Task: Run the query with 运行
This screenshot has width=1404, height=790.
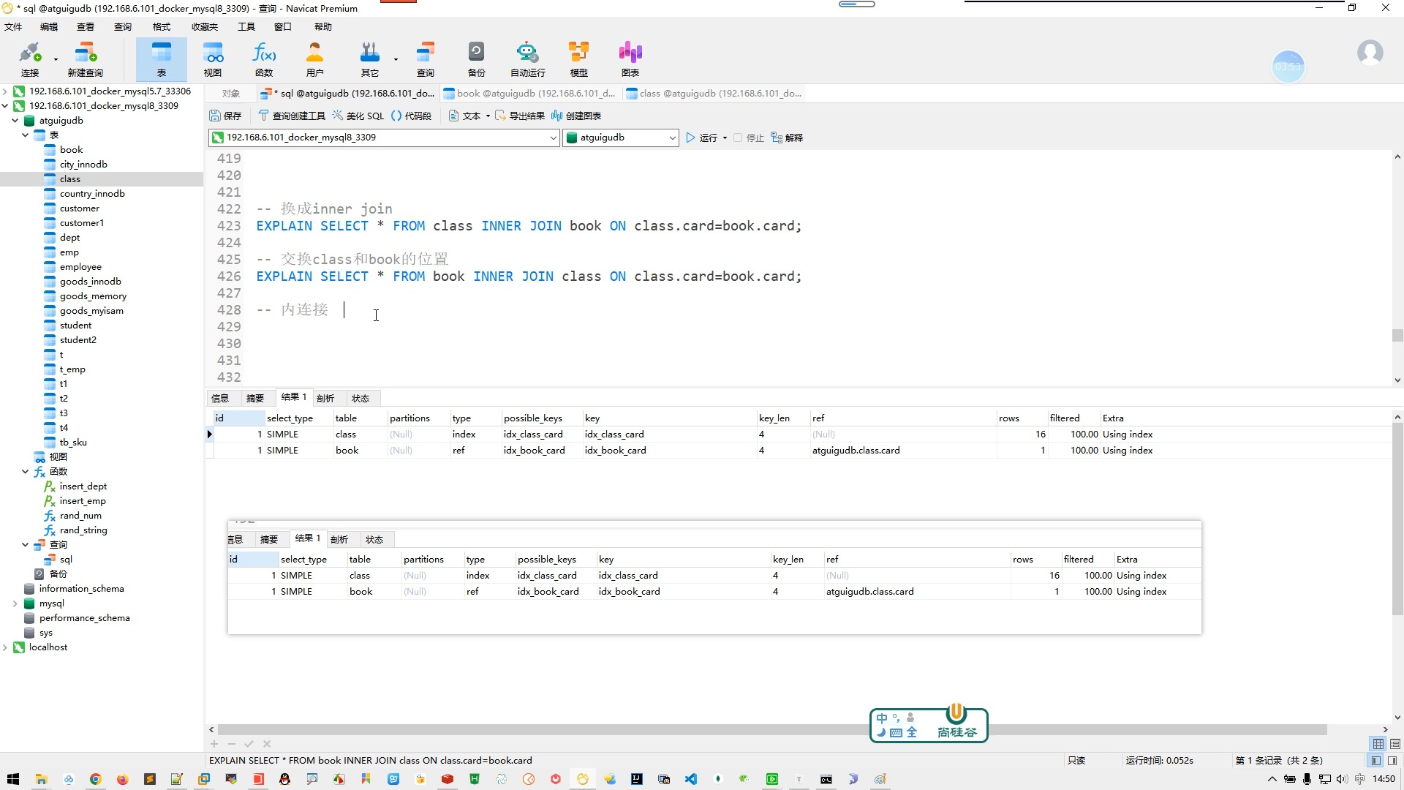Action: pyautogui.click(x=702, y=138)
